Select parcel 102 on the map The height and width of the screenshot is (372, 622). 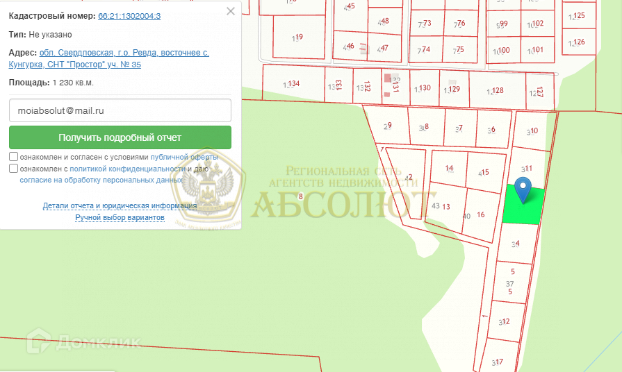click(537, 24)
